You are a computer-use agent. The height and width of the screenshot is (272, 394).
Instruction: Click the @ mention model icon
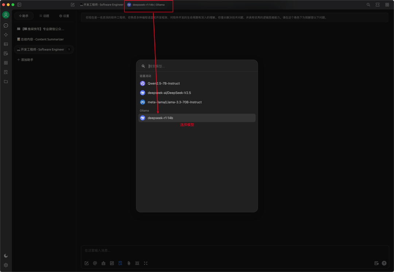click(95, 263)
